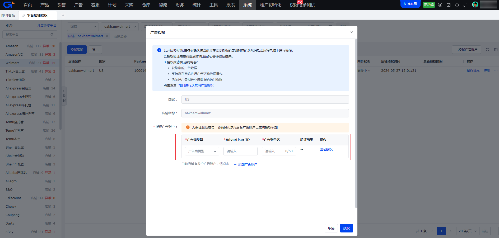Switch to 即时看板 tab

point(8,15)
